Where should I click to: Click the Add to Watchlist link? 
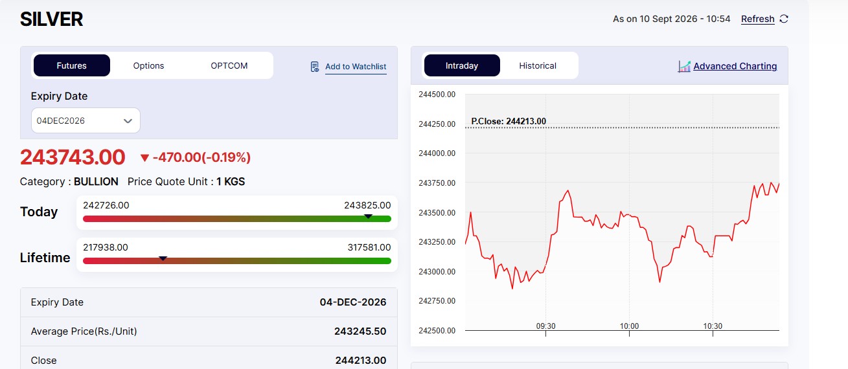356,66
